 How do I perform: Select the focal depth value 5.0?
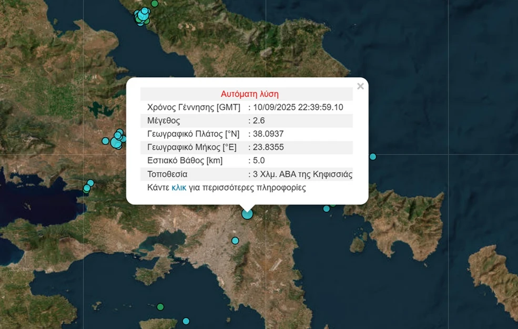259,161
